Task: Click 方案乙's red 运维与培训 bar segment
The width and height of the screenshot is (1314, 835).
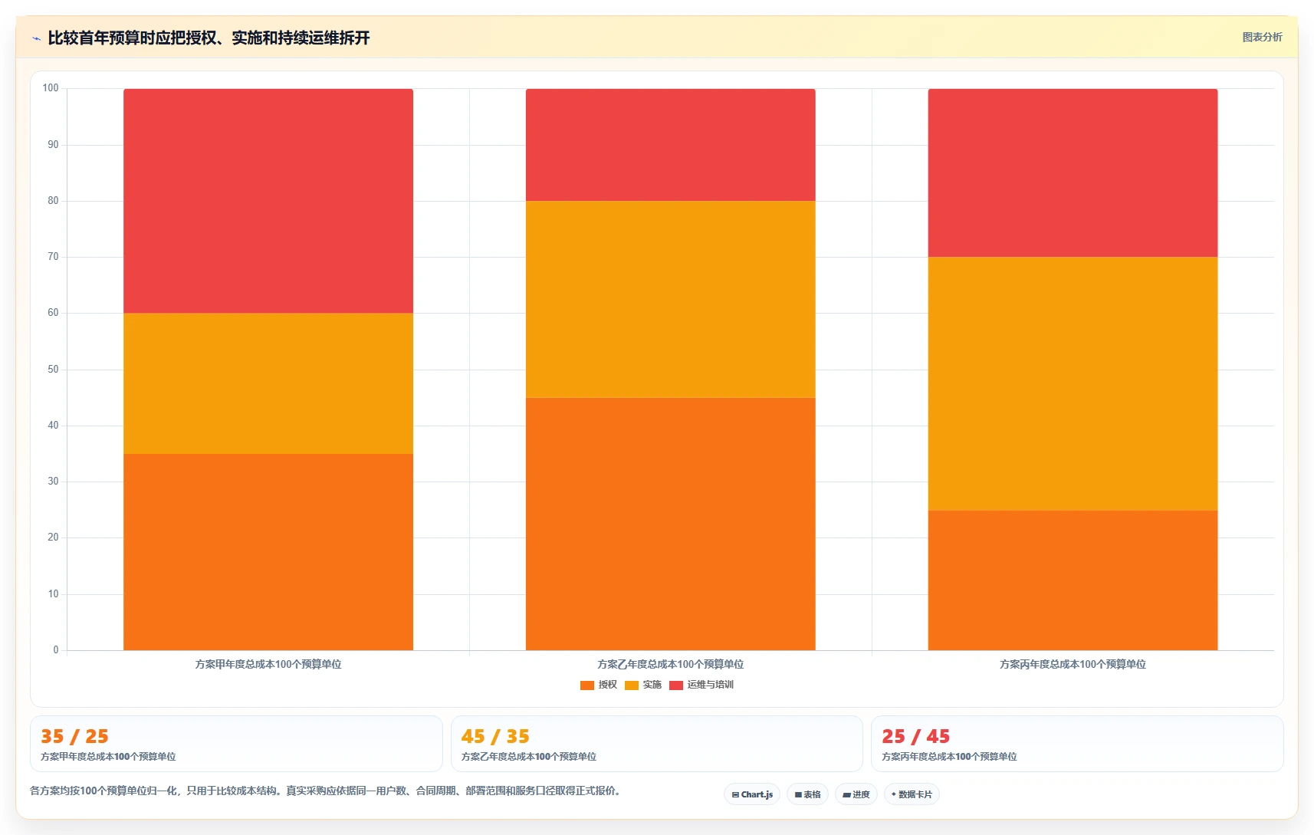Action: (671, 145)
